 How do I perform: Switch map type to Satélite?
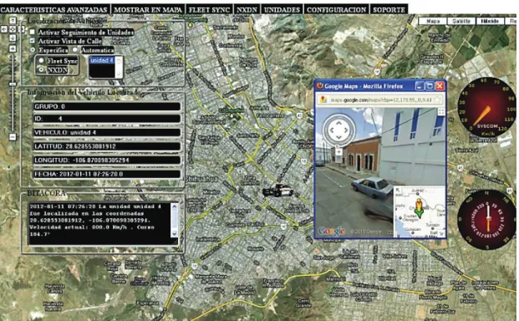461,21
